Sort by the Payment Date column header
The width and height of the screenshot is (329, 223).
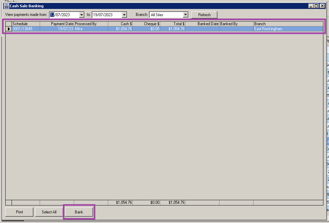pos(57,24)
